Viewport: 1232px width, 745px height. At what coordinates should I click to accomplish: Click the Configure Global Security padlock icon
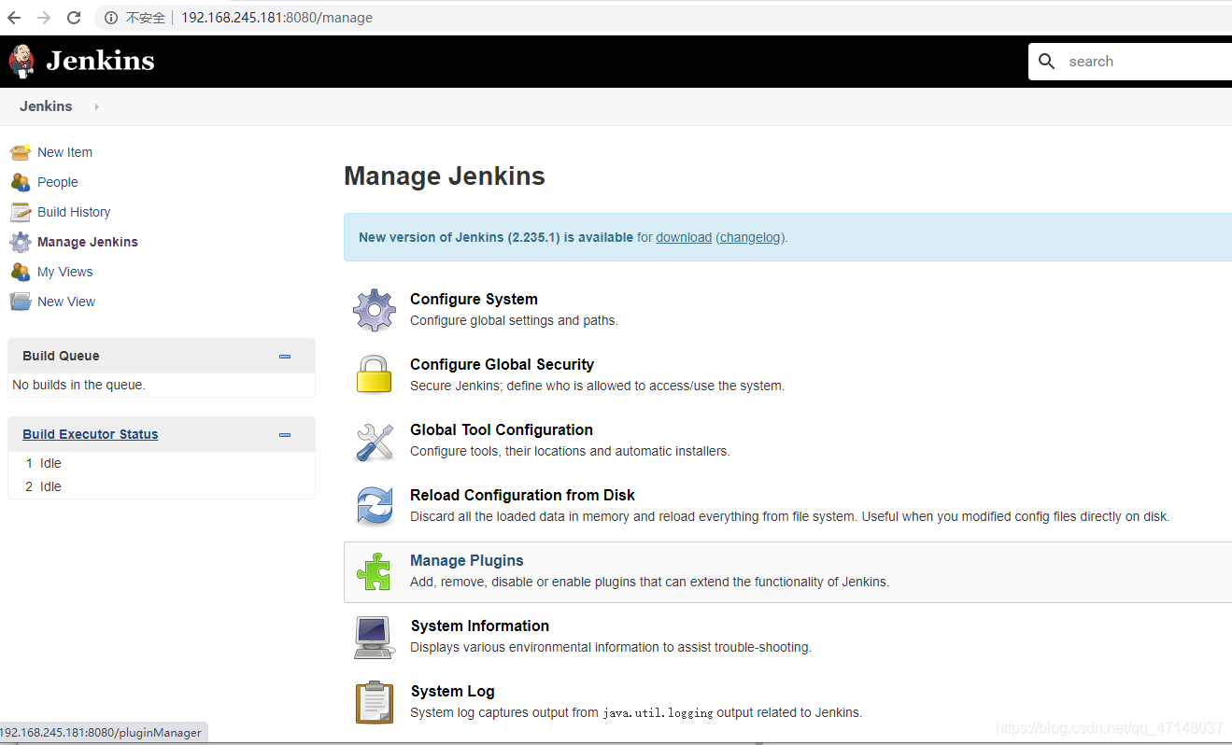(x=375, y=374)
